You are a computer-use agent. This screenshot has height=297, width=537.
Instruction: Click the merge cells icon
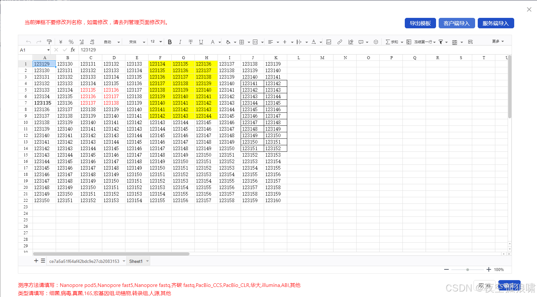[255, 42]
